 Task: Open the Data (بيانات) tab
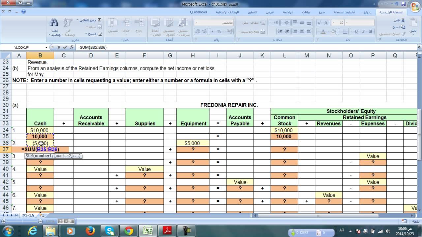(306, 12)
